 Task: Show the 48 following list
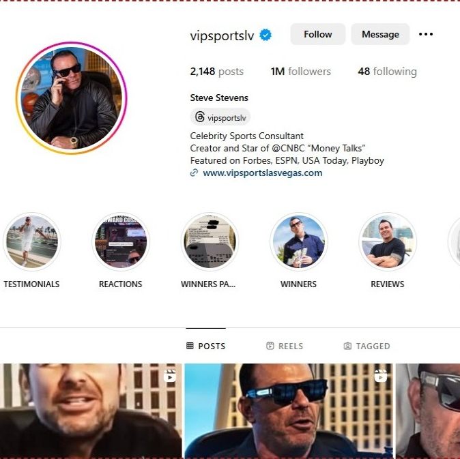pyautogui.click(x=387, y=71)
